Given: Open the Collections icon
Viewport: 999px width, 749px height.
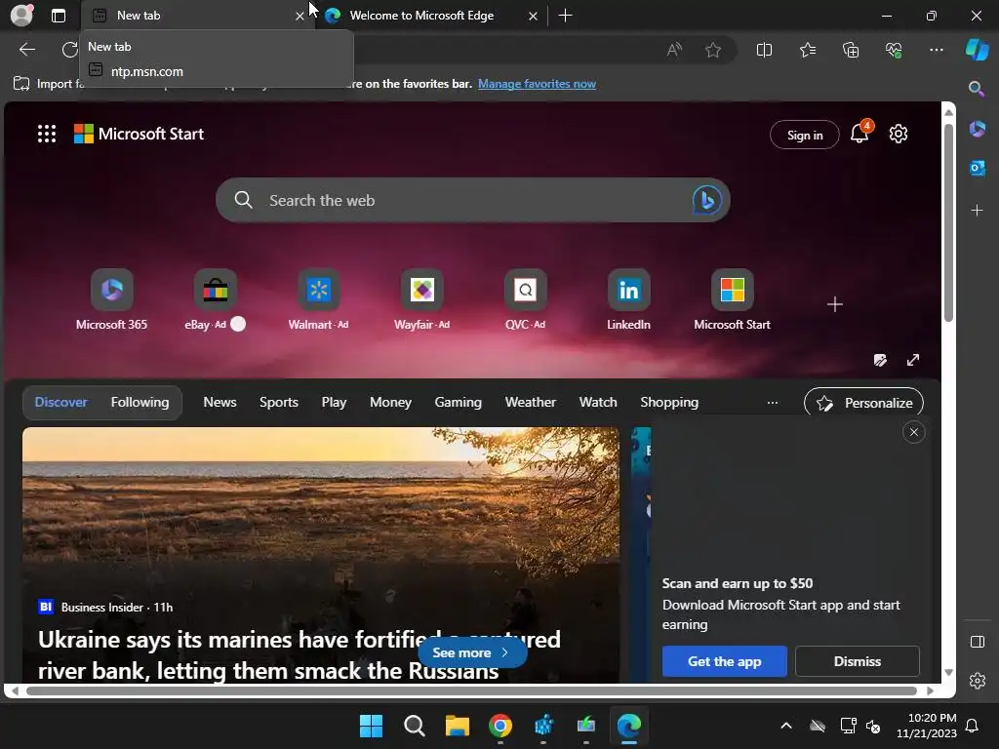Looking at the screenshot, I should [x=851, y=50].
